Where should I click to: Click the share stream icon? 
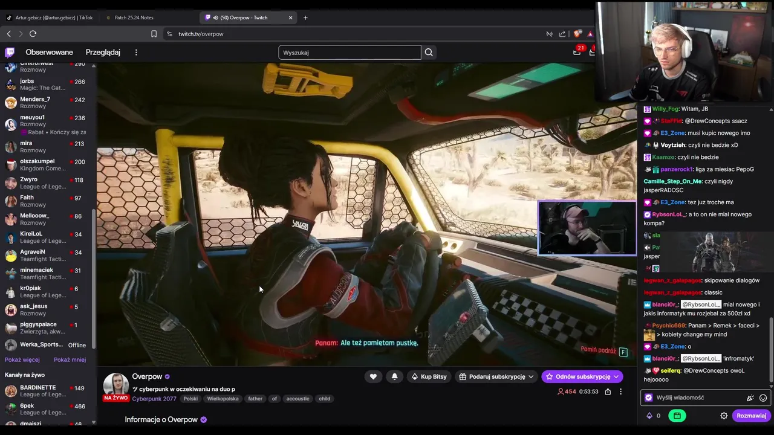click(608, 391)
